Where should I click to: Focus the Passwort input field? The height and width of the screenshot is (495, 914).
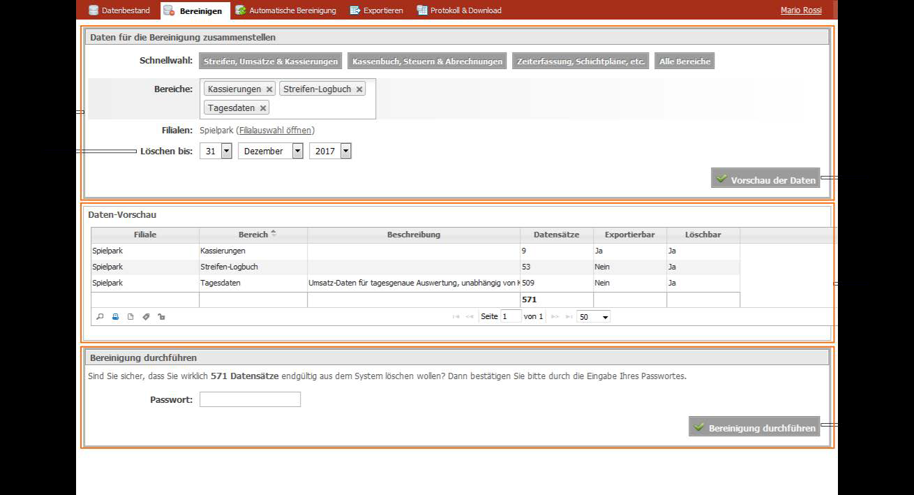pyautogui.click(x=250, y=399)
